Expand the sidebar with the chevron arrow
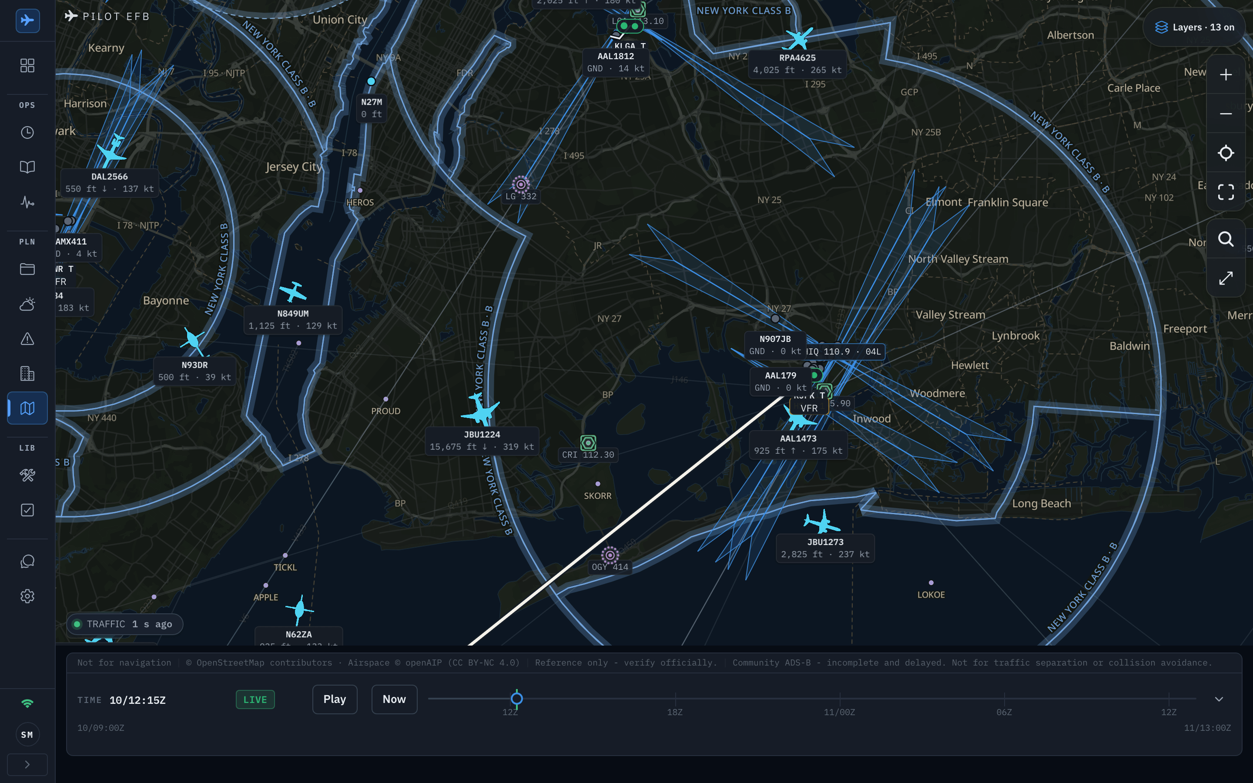Screen dimensions: 1253x783 coord(27,764)
